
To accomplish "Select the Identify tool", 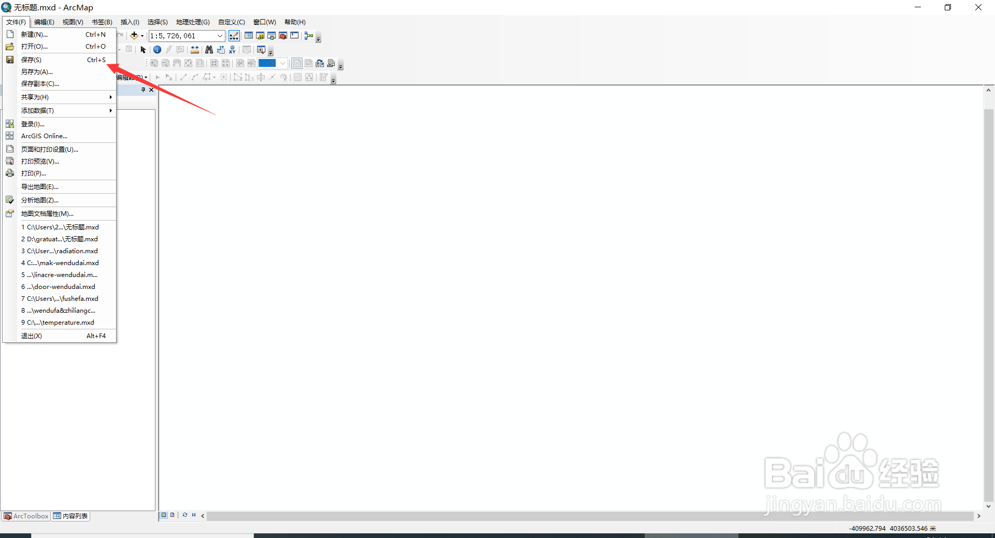I will (x=157, y=49).
